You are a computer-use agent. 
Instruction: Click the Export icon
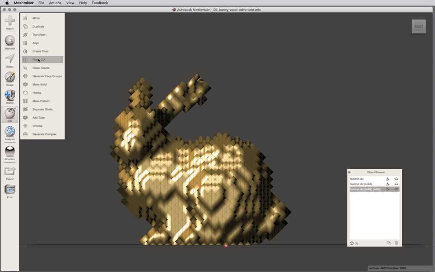pos(10,173)
